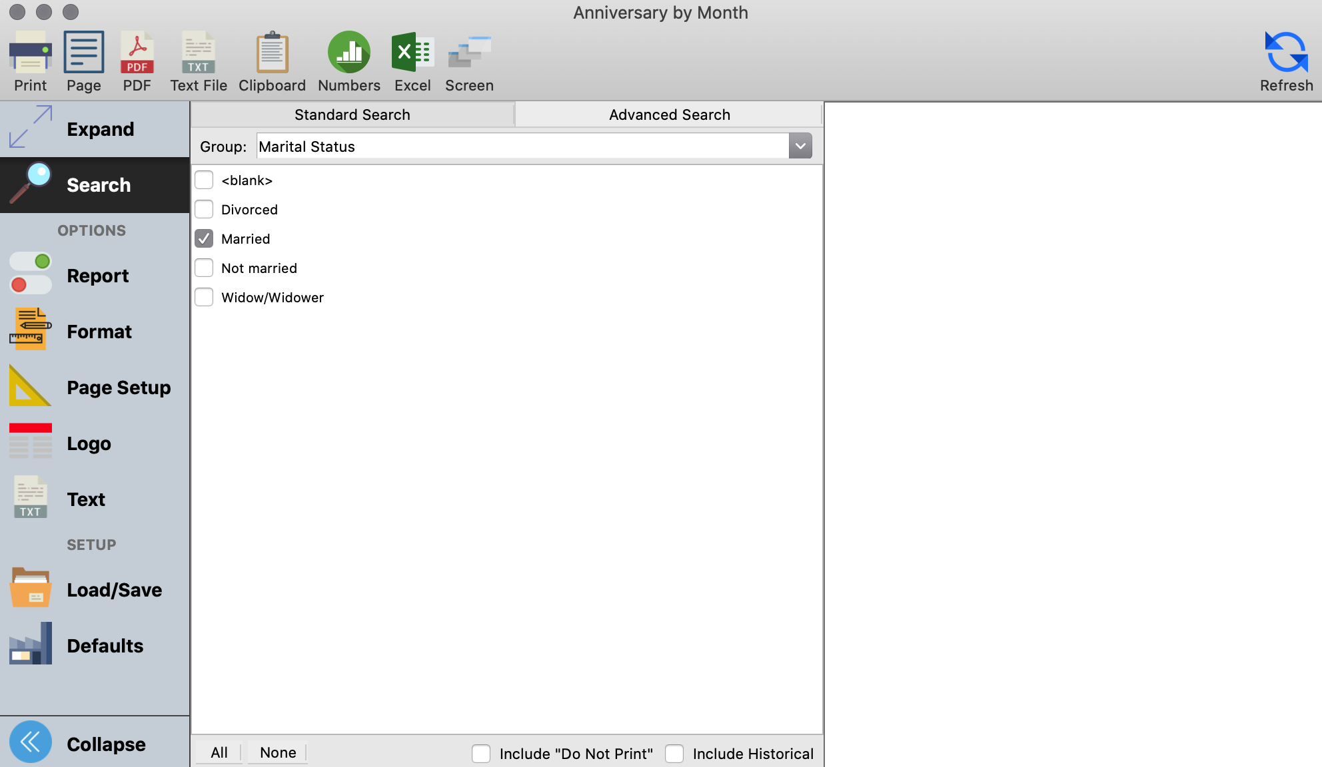Click the Print toolbar icon

31,53
